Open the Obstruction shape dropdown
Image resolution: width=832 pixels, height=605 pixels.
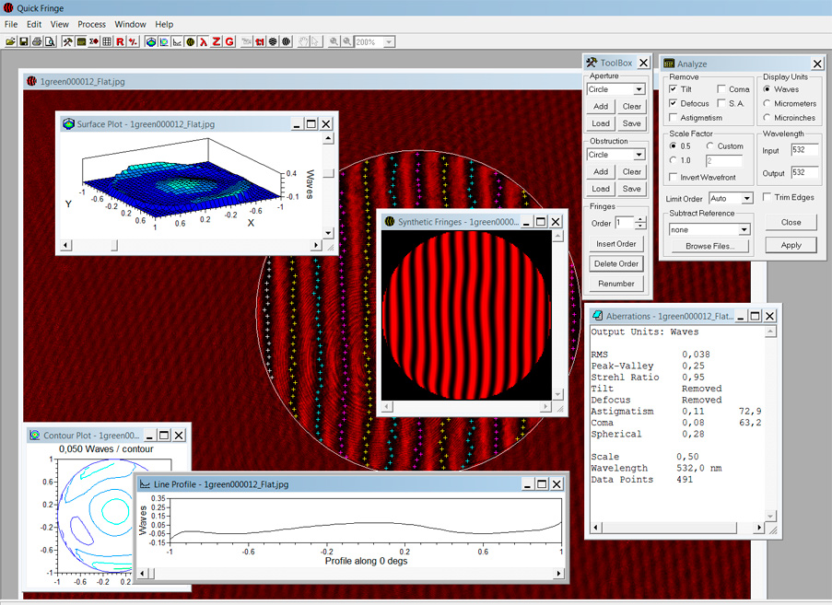pyautogui.click(x=639, y=155)
